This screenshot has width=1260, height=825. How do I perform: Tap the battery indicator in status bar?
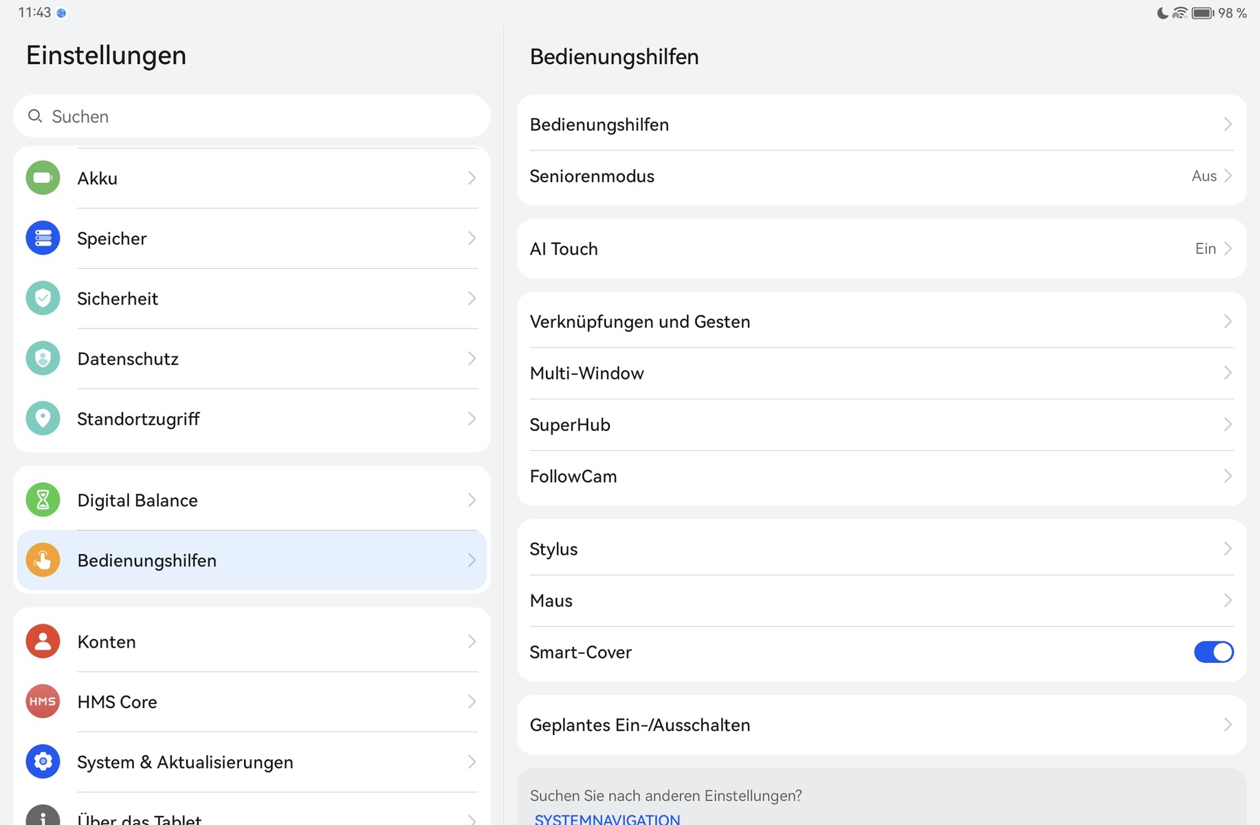1202,13
